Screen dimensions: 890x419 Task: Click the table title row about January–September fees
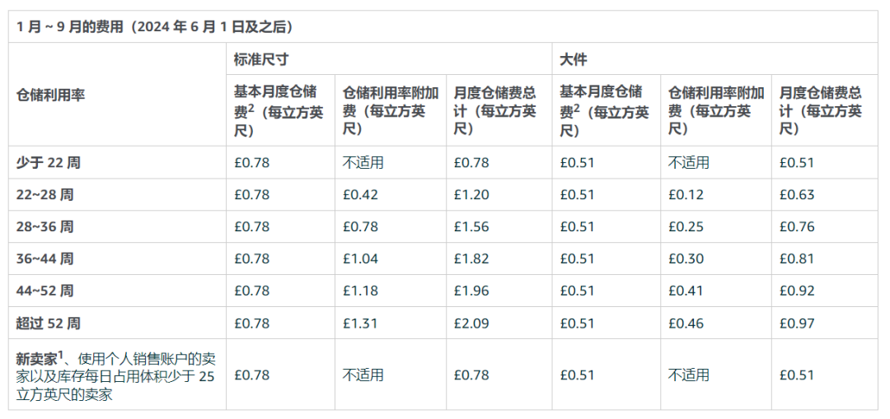(155, 27)
